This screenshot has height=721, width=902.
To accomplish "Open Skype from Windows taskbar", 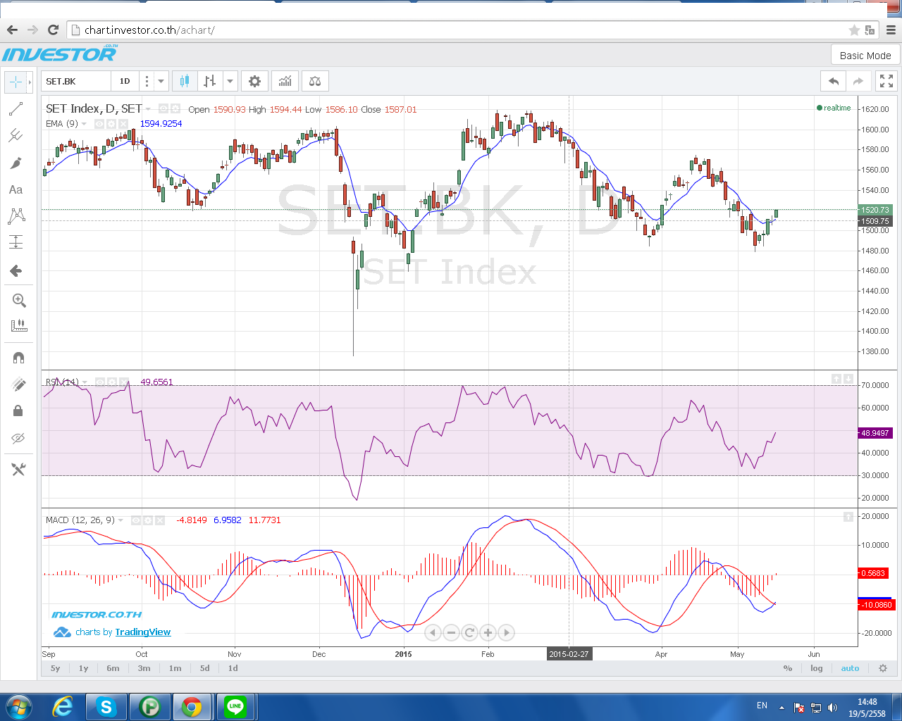I will tap(106, 707).
